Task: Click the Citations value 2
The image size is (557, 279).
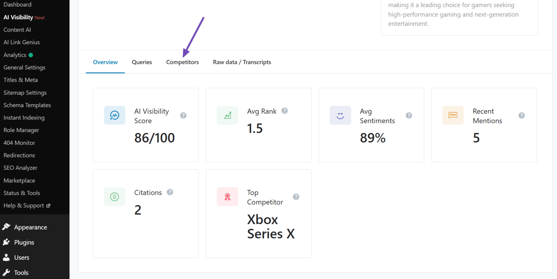Action: click(x=138, y=210)
